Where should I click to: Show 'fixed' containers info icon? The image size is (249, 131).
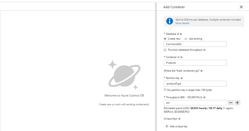(x=202, y=71)
